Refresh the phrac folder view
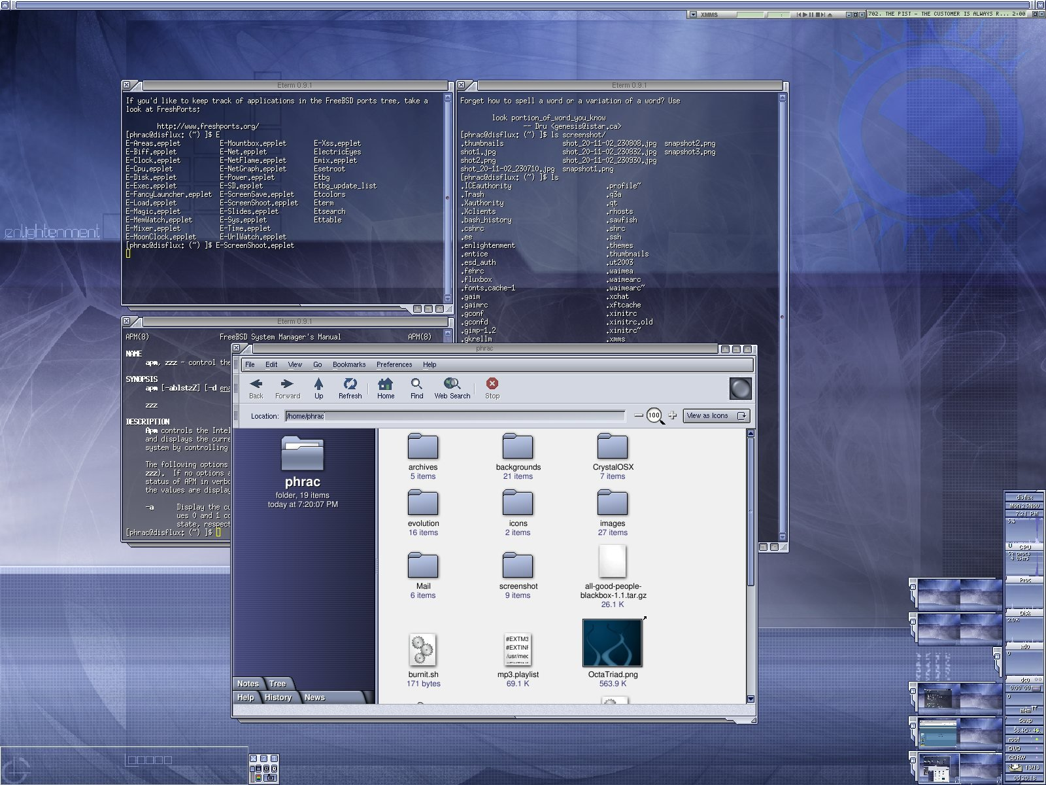 350,387
